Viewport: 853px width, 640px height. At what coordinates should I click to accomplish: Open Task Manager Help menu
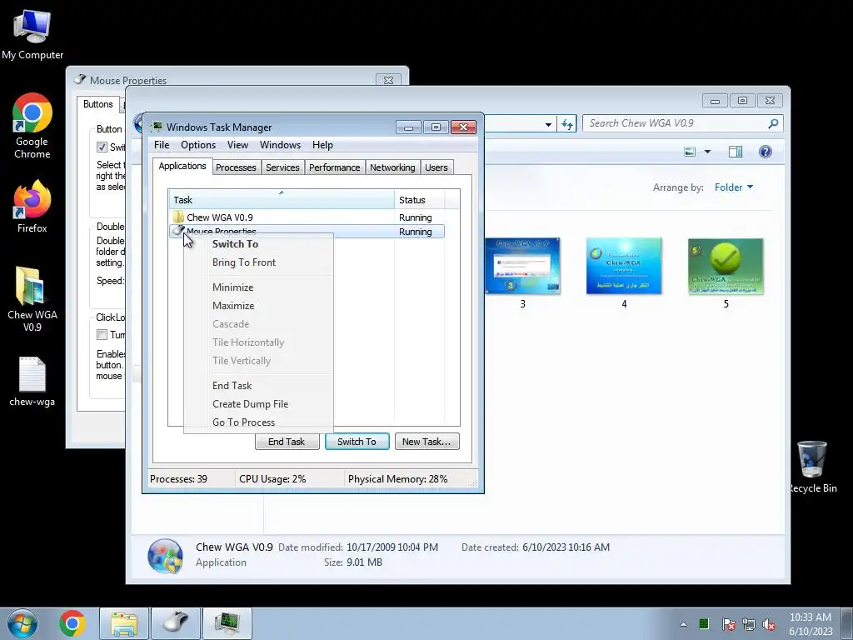coord(322,145)
